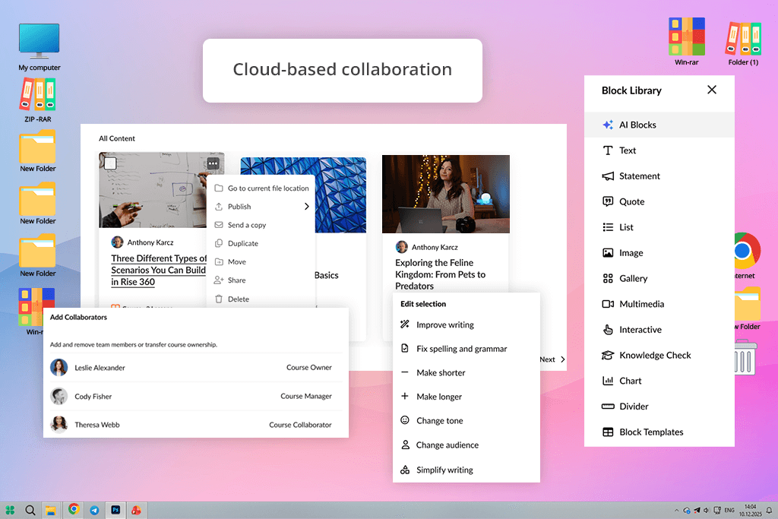Click Anthony Karcz author on the Rise 360 scenarios card
This screenshot has width=778, height=519.
click(150, 242)
